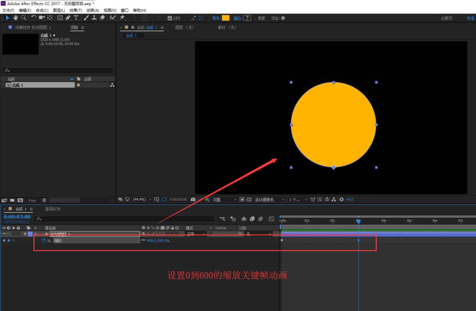The width and height of the screenshot is (476, 311).
Task: Open the project panel menu next to 项目
Action: 82,28
